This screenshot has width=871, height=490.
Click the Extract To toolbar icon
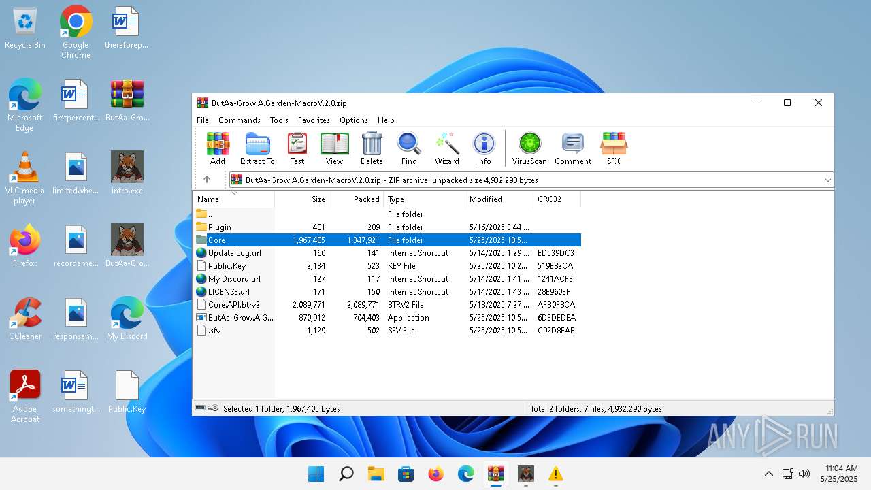(x=257, y=148)
